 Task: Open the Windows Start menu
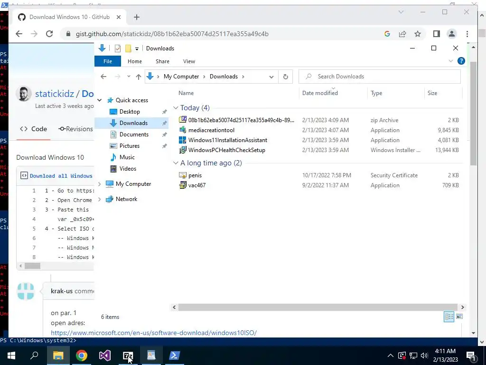[x=11, y=355]
